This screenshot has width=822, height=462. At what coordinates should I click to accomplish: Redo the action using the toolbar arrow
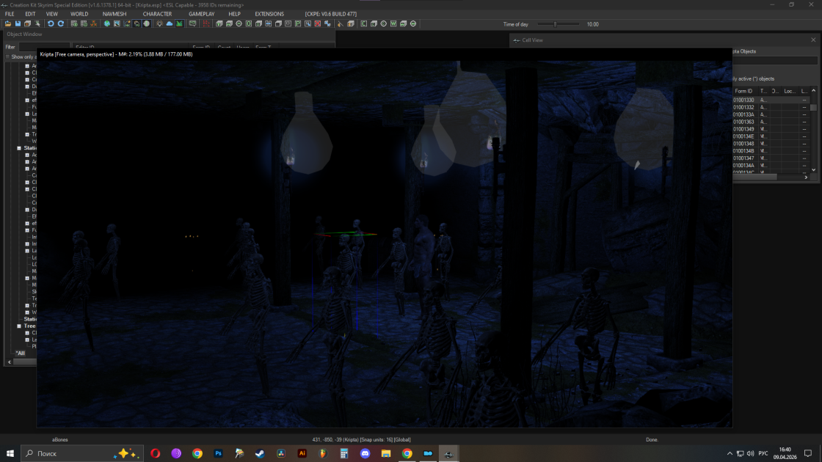[x=61, y=23]
